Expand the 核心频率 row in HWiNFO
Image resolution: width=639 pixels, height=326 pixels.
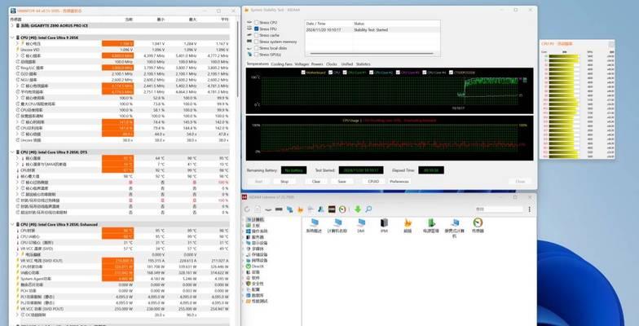[18, 55]
